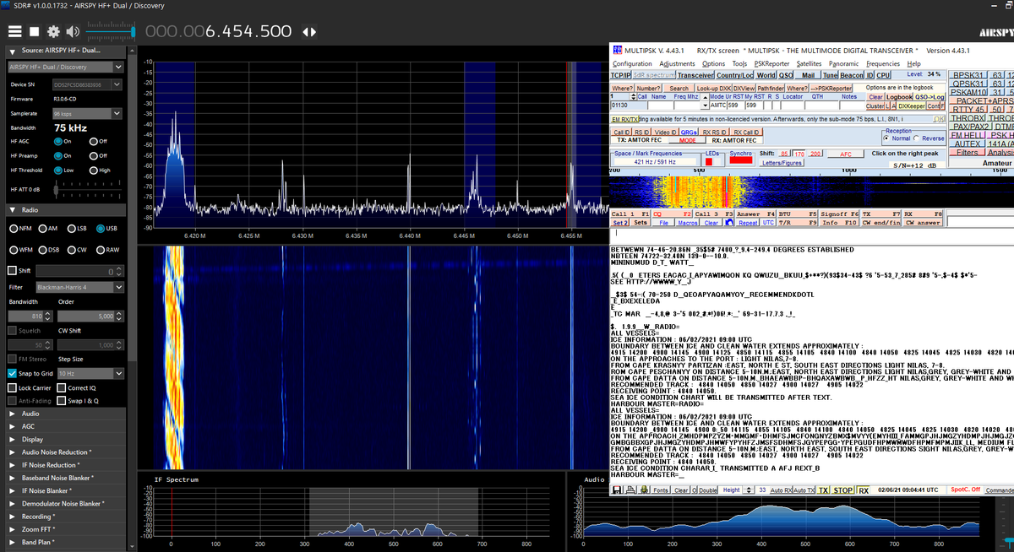Screen dimensions: 1014x552
Task: Enable Swap I & Q checkbox
Action: 62,400
